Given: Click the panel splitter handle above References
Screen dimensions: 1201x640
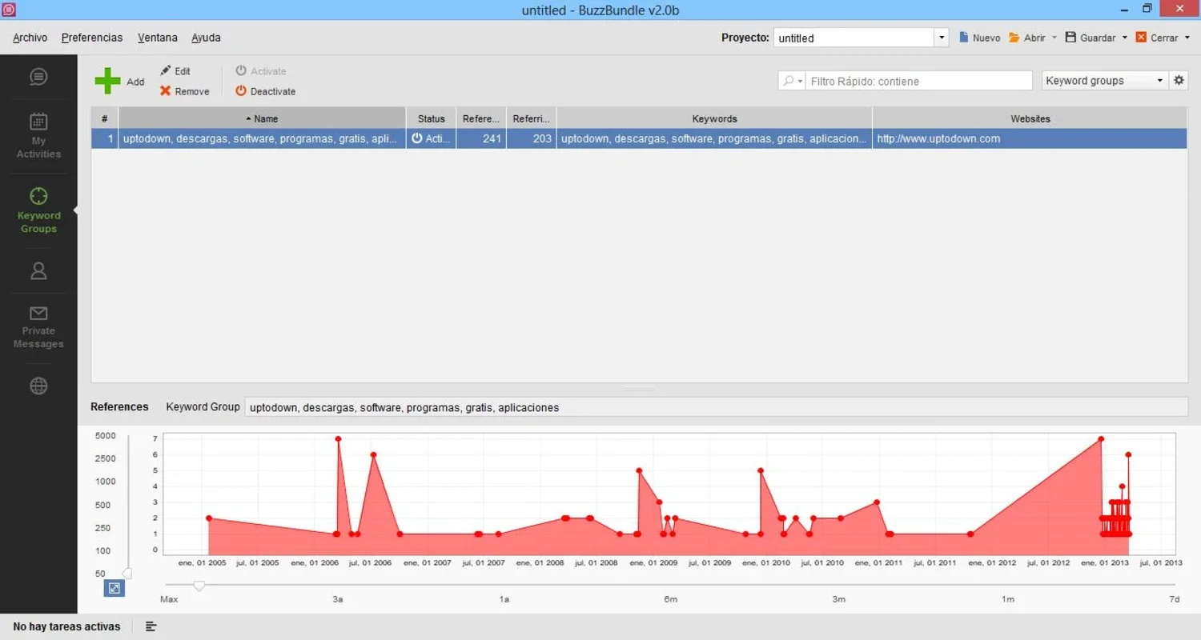Looking at the screenshot, I should coord(639,389).
